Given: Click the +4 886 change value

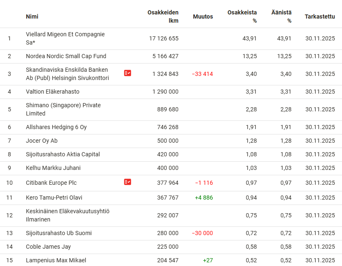Looking at the screenshot, I should (x=204, y=198).
